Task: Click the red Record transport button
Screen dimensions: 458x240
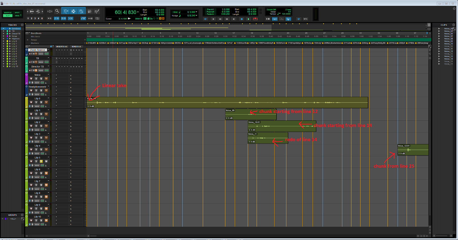Action: click(x=255, y=19)
